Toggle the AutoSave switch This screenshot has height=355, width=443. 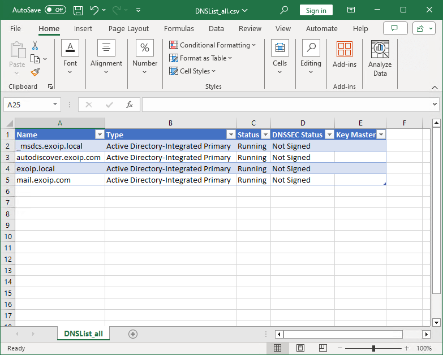[x=55, y=10]
